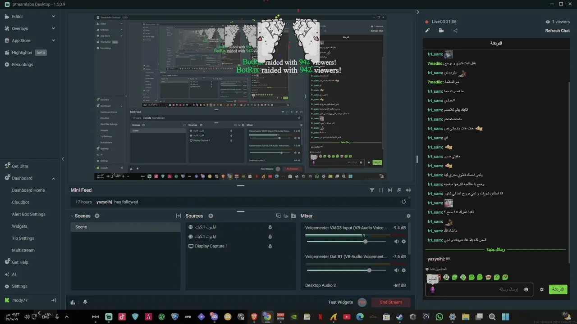Edit stream info with pencil icon

click(x=427, y=31)
